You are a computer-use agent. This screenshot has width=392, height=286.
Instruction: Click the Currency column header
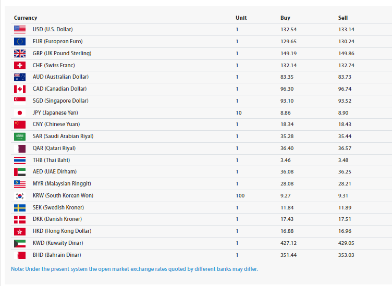[26, 18]
